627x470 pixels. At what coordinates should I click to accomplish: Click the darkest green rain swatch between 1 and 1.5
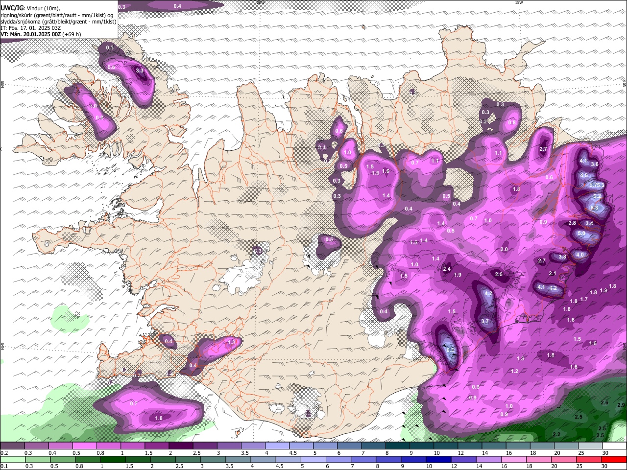tap(113, 460)
